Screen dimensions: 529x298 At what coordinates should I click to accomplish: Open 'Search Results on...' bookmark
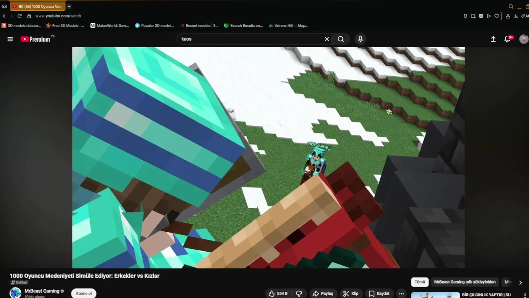(243, 26)
